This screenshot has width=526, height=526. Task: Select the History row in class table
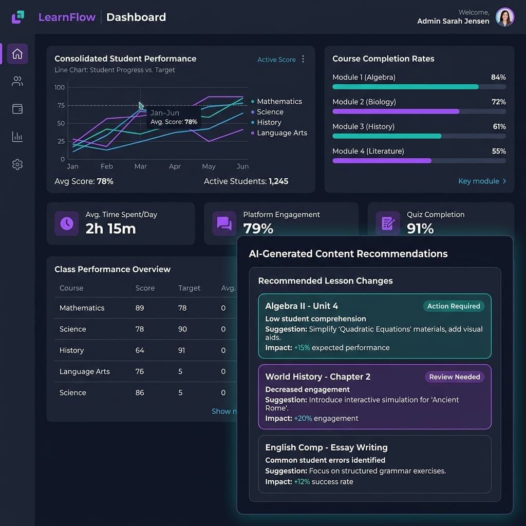[x=145, y=350]
